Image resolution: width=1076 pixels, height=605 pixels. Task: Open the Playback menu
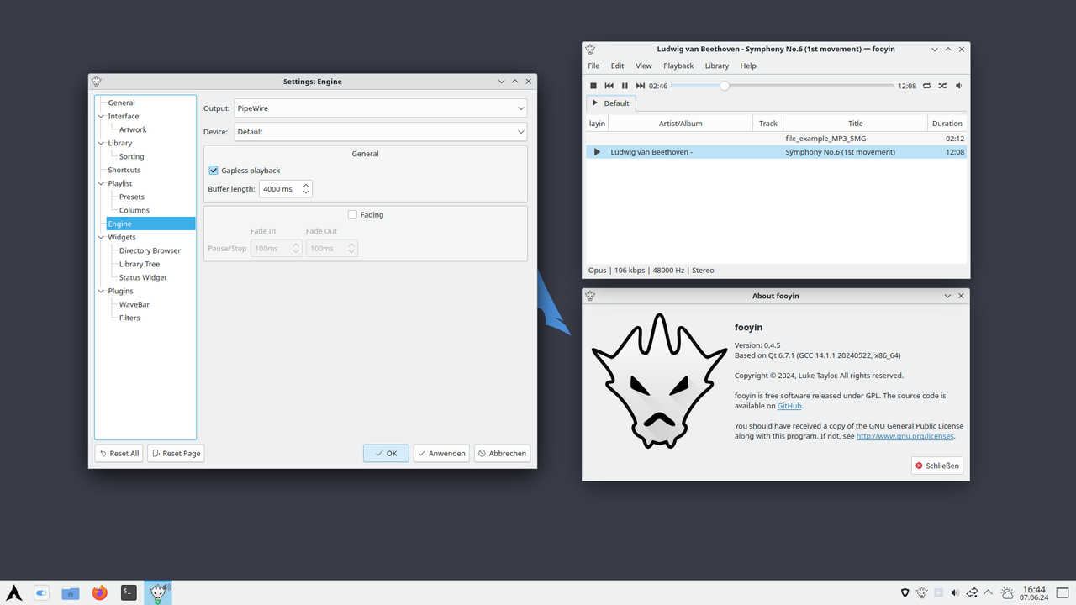click(x=678, y=66)
